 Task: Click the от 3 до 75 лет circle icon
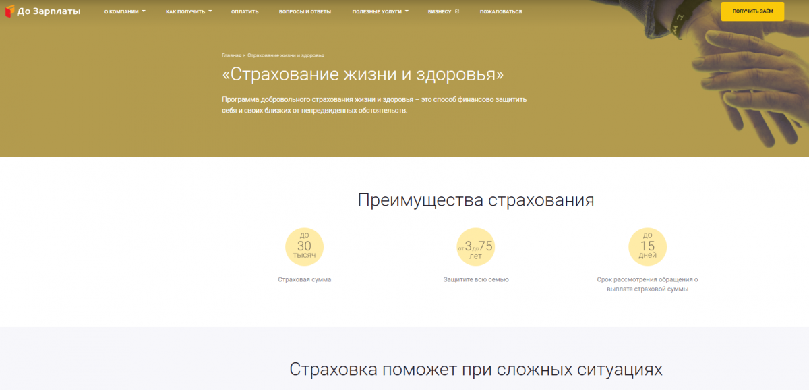click(476, 246)
